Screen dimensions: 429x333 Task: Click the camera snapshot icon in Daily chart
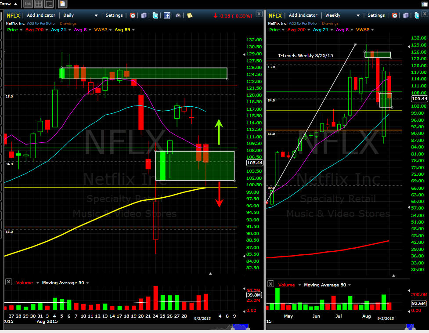pos(178,15)
